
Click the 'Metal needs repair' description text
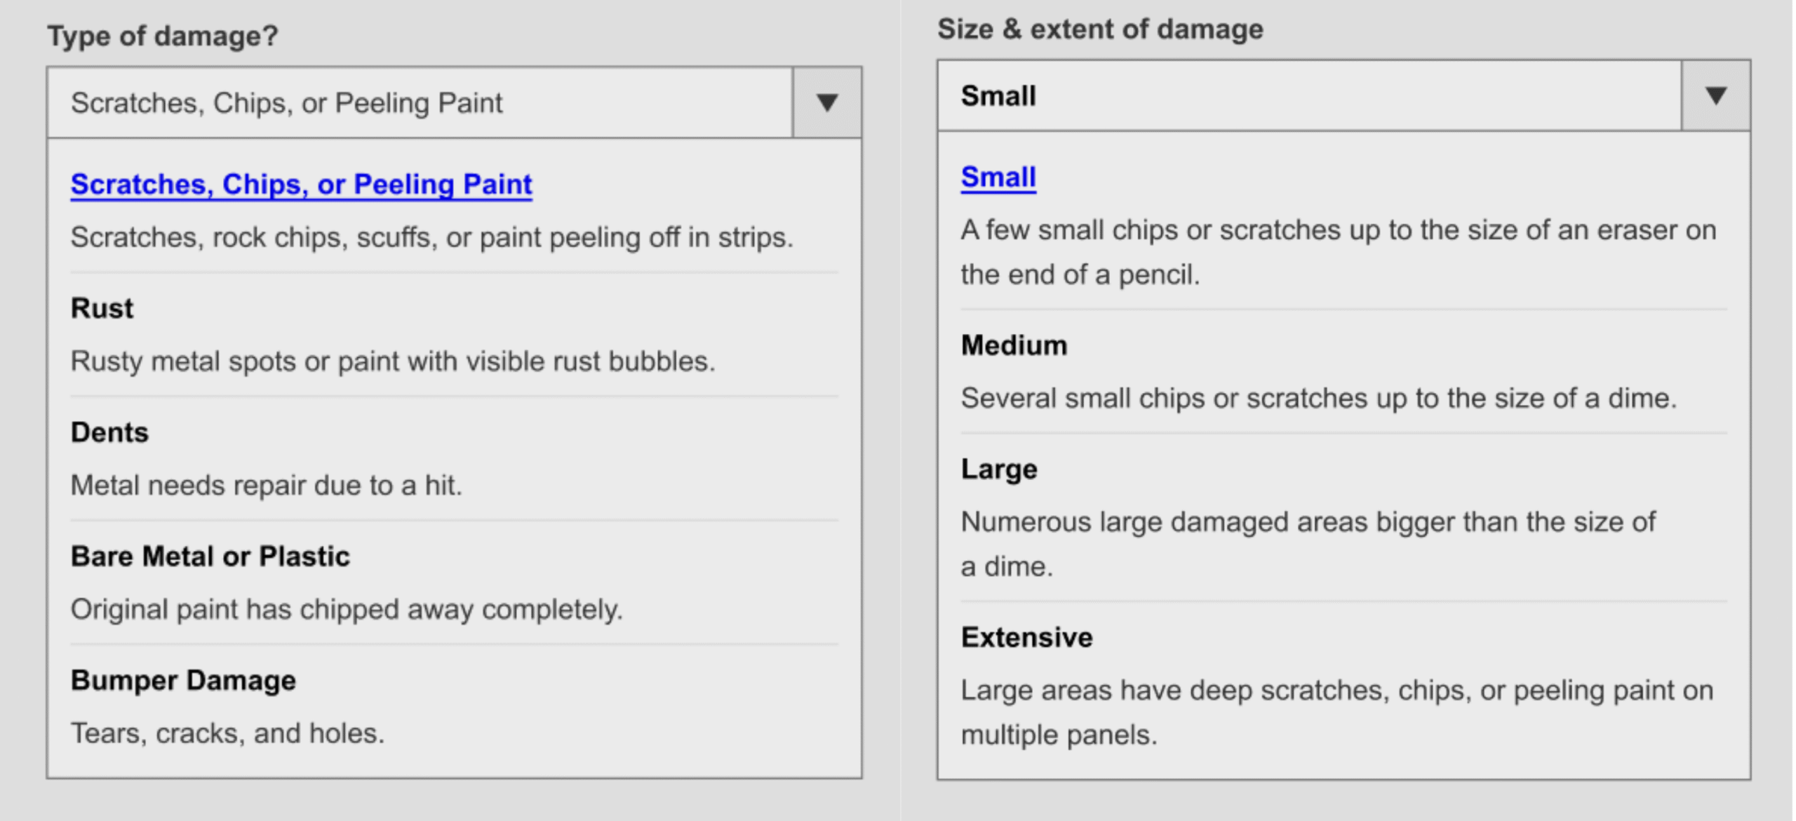(267, 486)
